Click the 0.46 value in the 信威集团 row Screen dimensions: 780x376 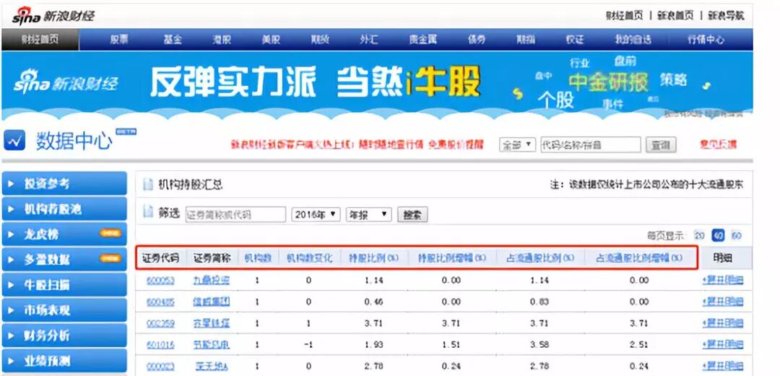click(373, 302)
